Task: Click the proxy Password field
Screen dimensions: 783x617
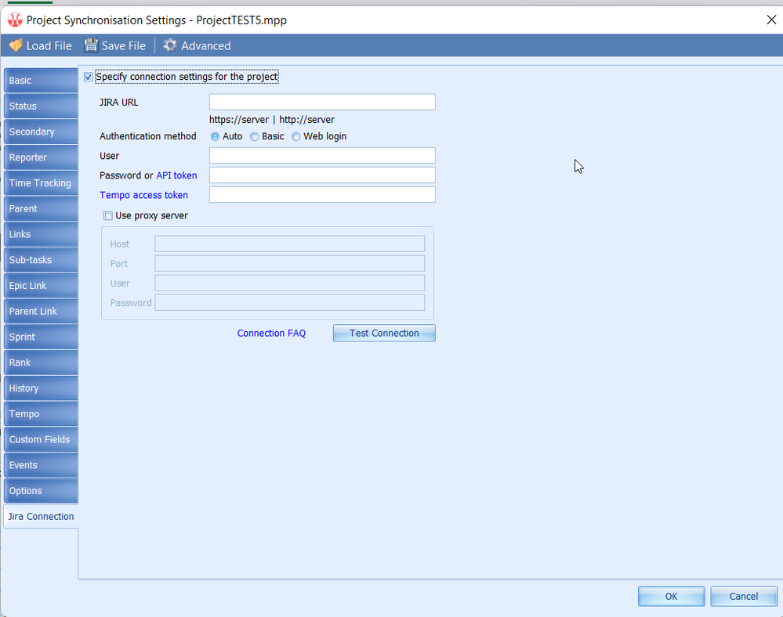Action: [290, 302]
